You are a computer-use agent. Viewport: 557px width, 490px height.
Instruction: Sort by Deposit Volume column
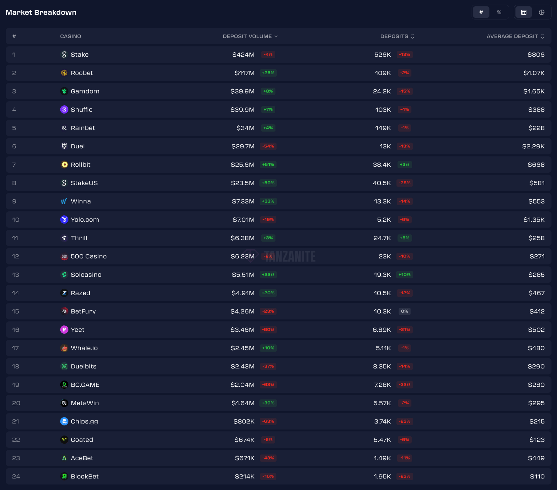tap(250, 36)
